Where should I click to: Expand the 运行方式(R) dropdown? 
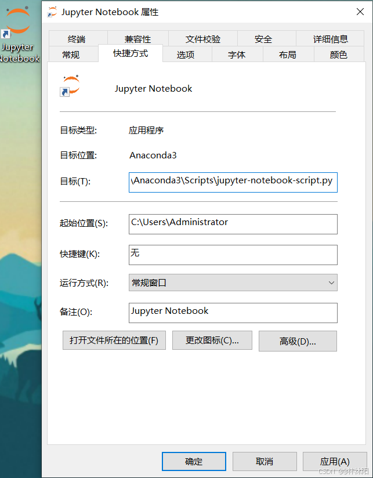click(x=233, y=283)
